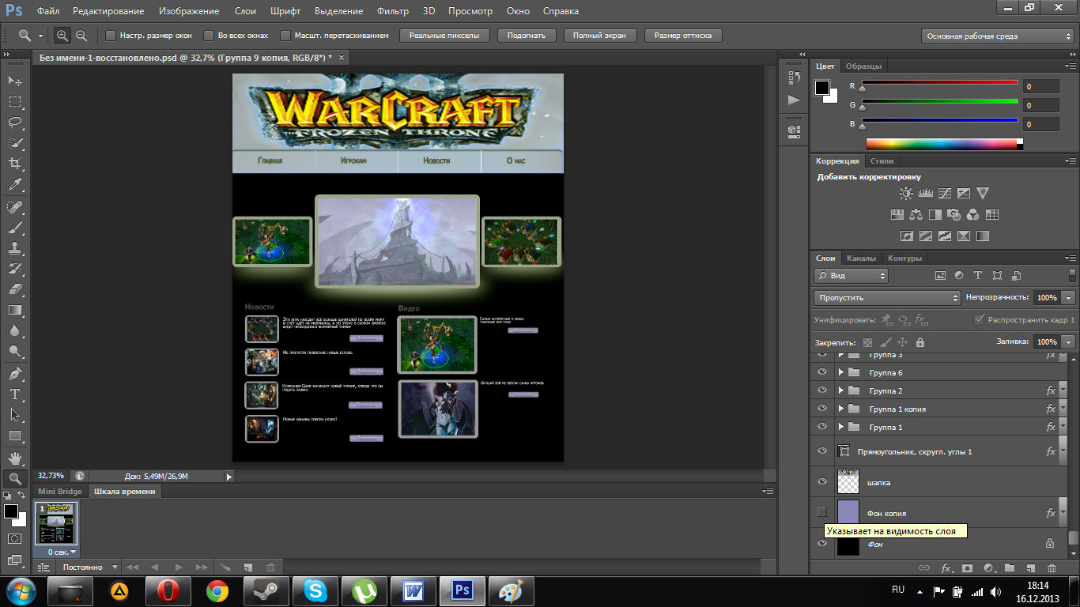1080x607 pixels.
Task: Show the hidden 'Фон копия' layer
Action: coord(822,512)
